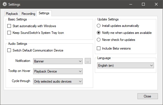Minimize the Settings window
Viewport: 163px width, 105px height.
(x=131, y=4)
